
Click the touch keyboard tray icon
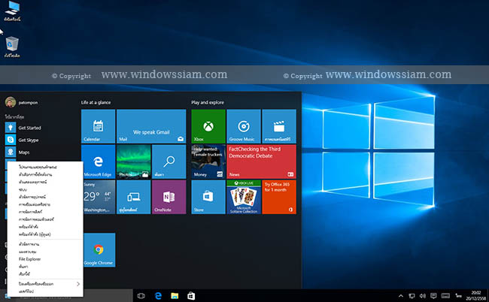(x=445, y=296)
